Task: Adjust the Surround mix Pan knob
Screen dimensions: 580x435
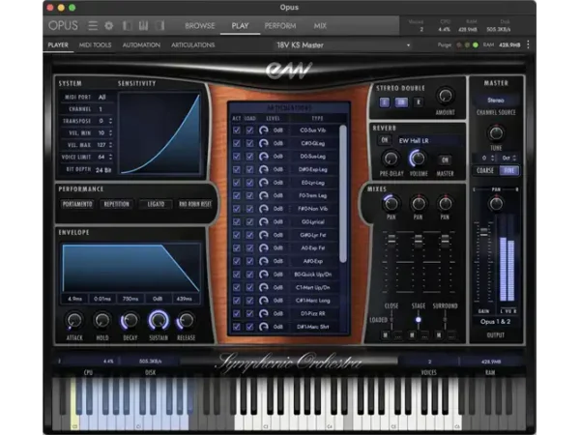Action: 445,203
